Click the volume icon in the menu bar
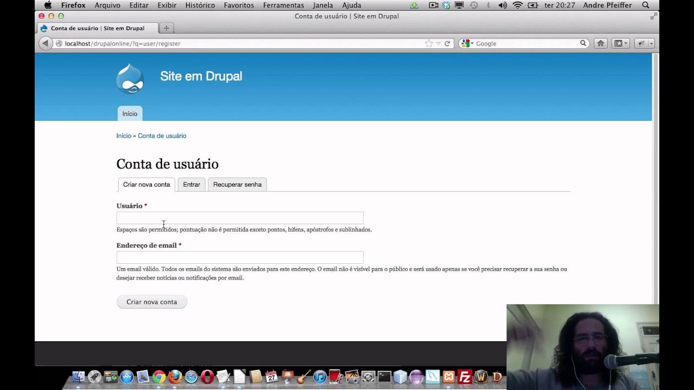 (503, 5)
